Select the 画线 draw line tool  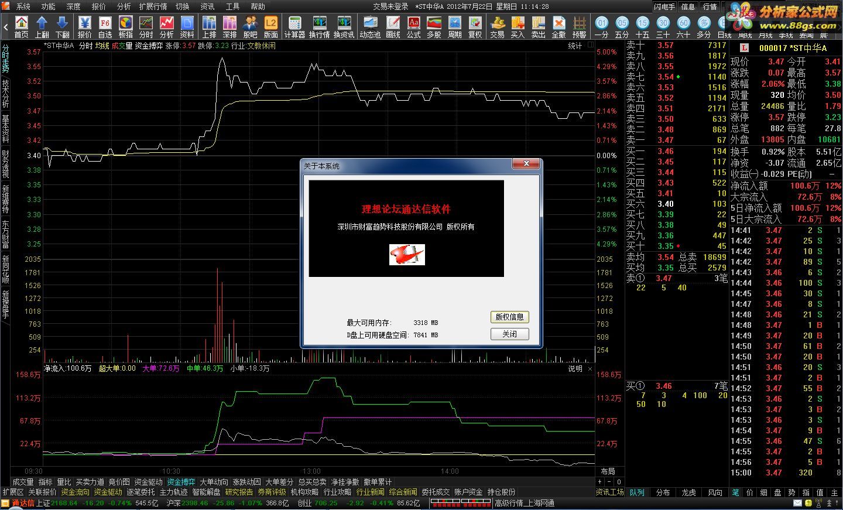(393, 27)
